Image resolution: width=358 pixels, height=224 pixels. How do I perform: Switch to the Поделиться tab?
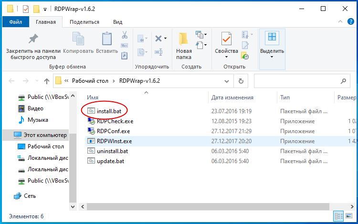pos(84,22)
